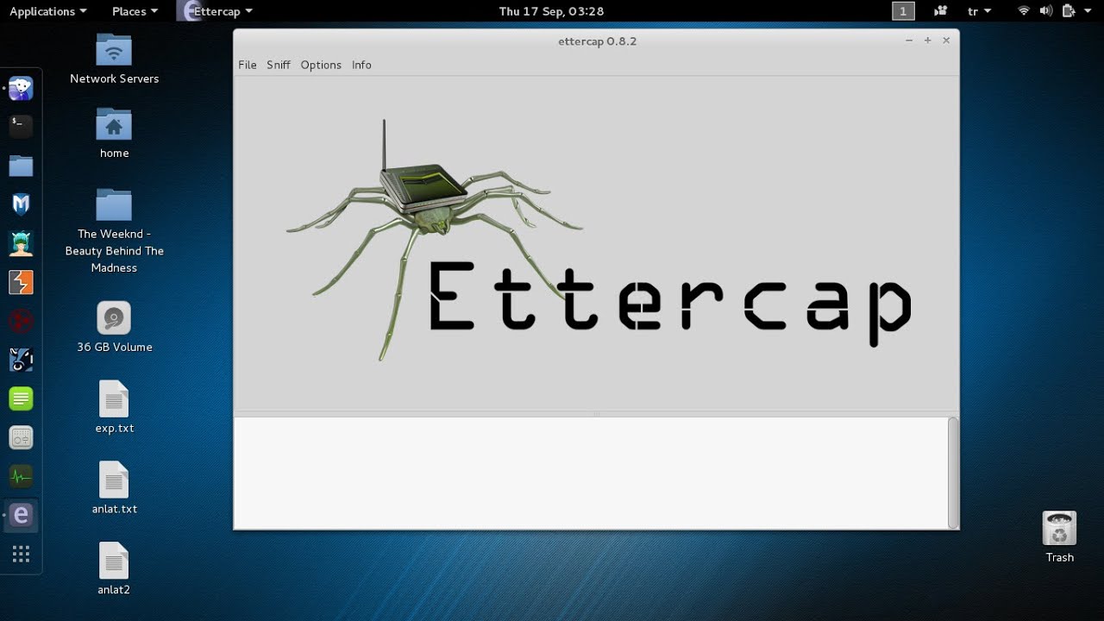The image size is (1104, 621).
Task: Click the volume speaker icon
Action: click(x=1046, y=11)
